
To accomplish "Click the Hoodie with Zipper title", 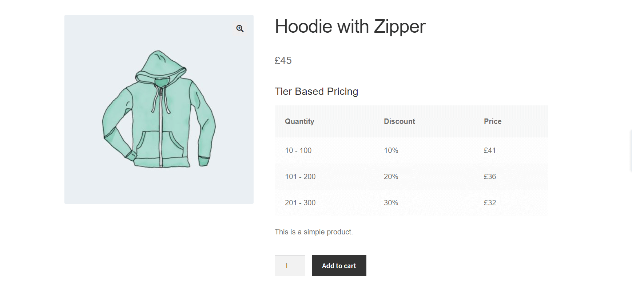I will tap(350, 27).
